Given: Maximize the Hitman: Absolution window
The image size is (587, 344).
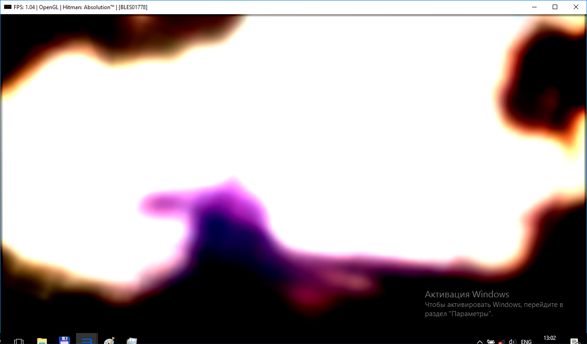Looking at the screenshot, I should [x=555, y=7].
